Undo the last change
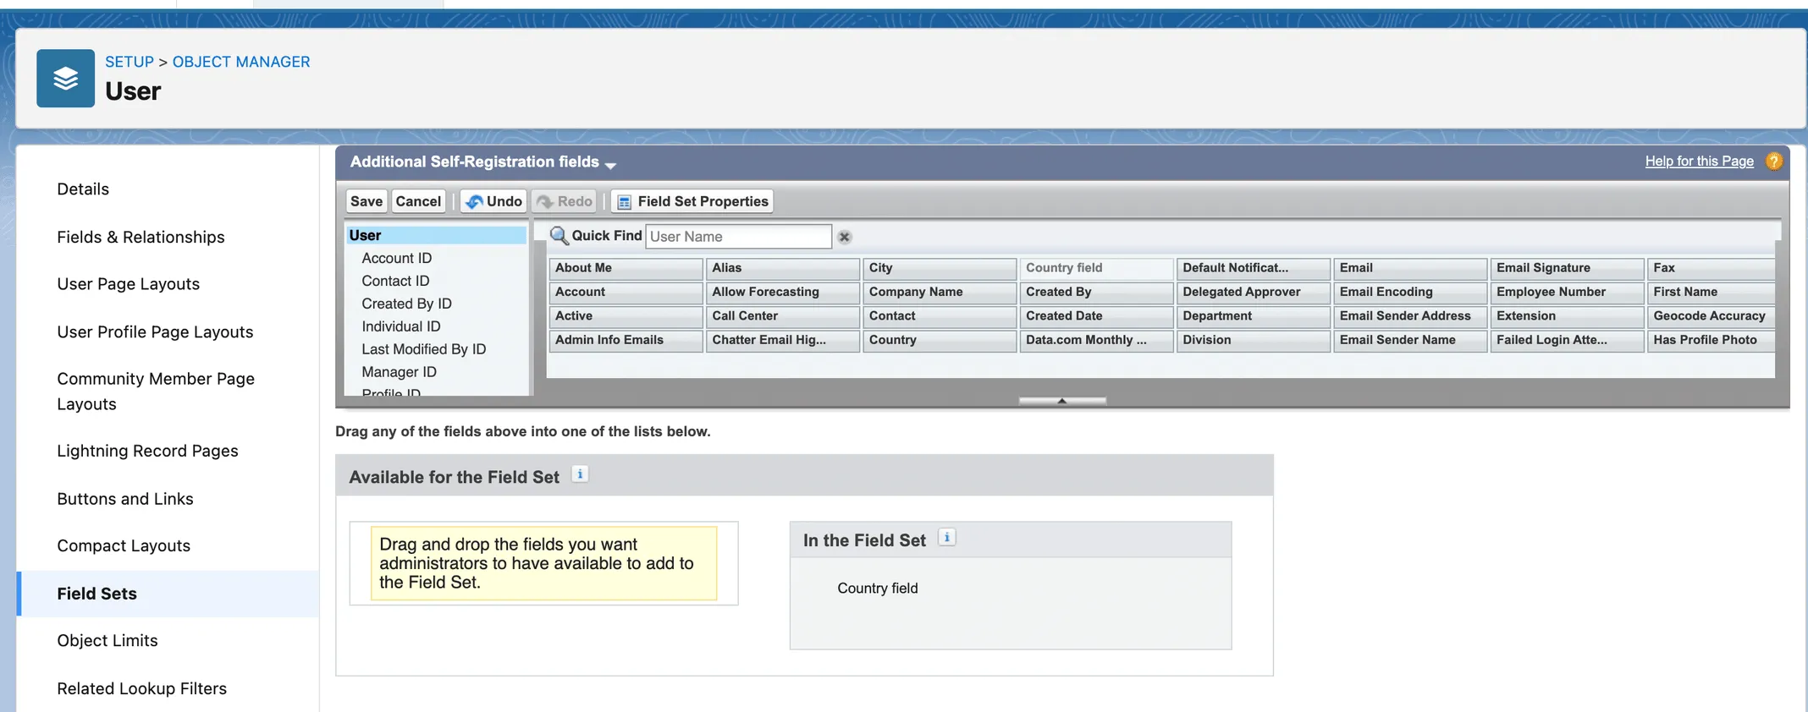The image size is (1808, 712). click(x=493, y=201)
